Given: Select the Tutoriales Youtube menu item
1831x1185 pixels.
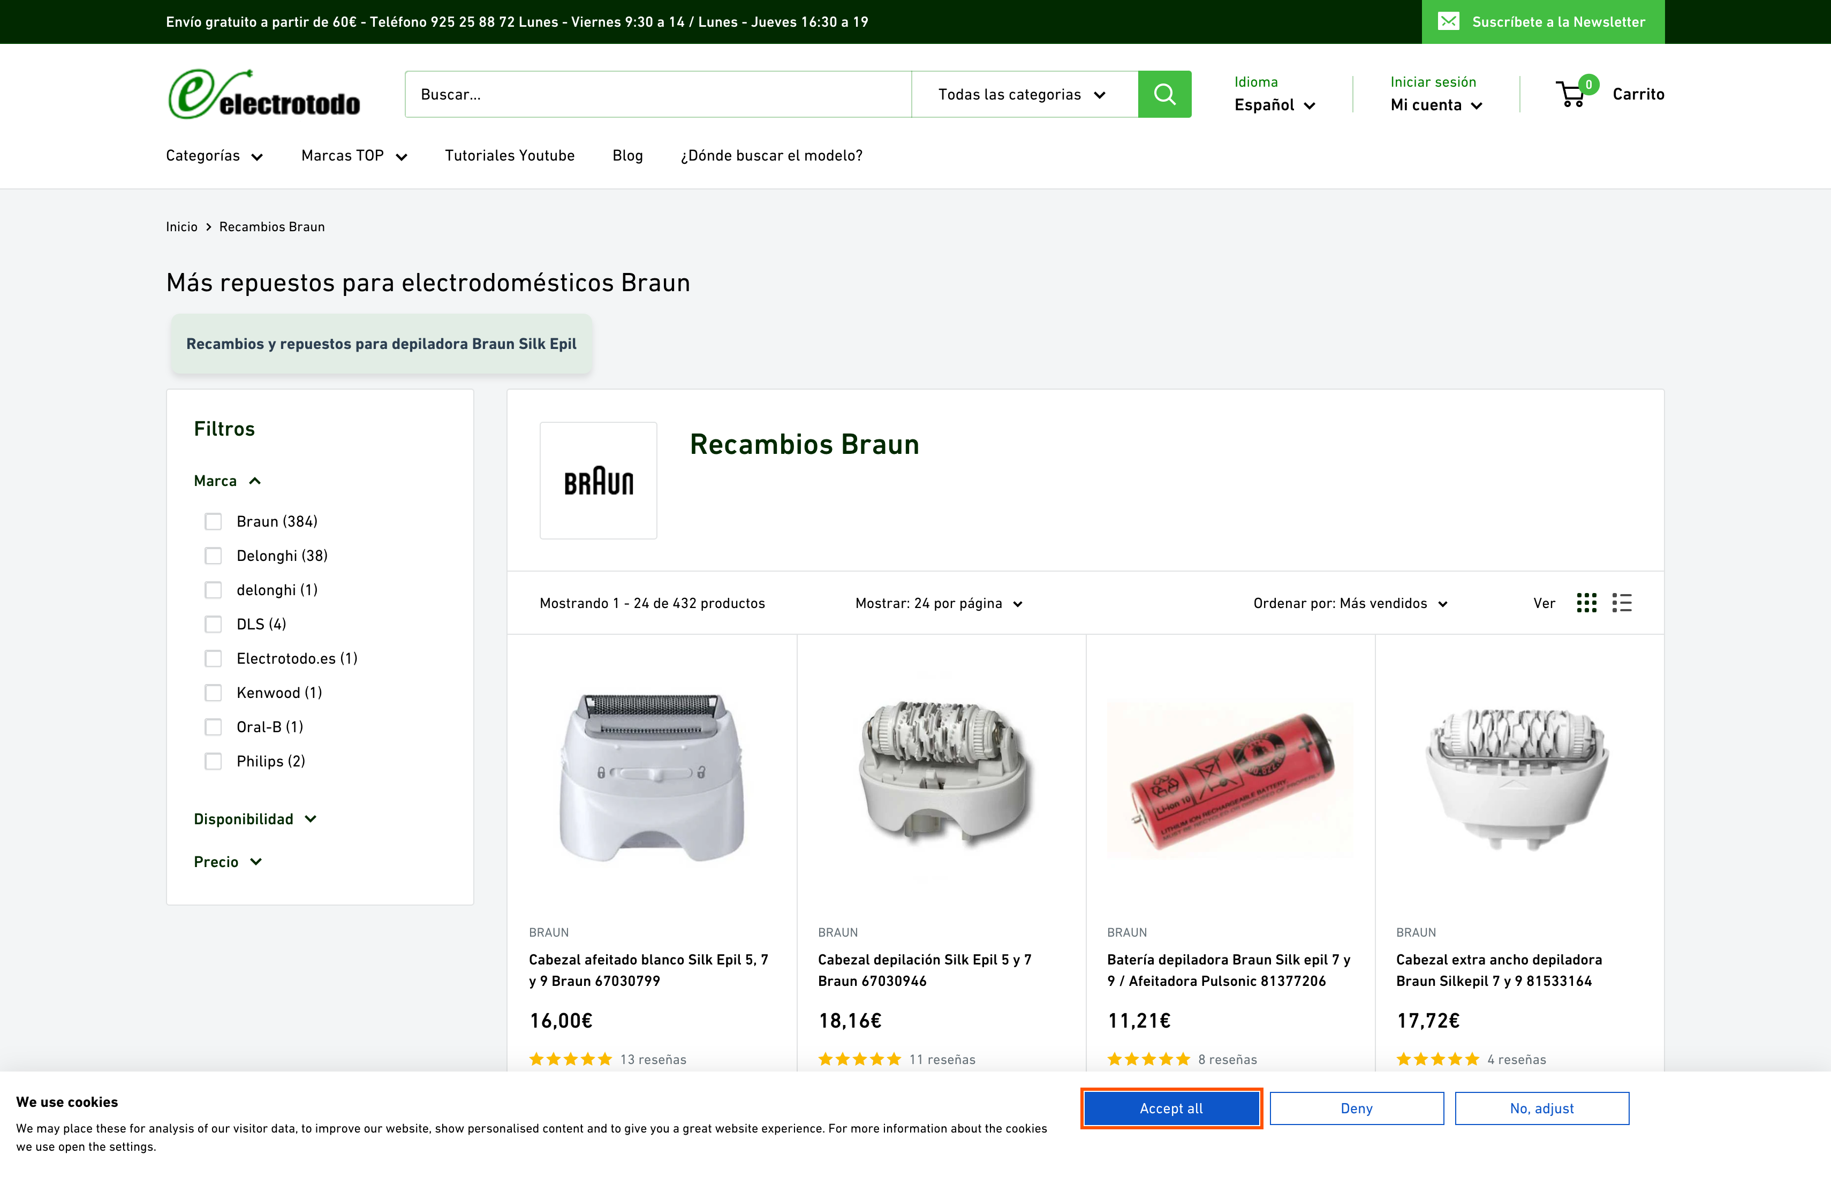Looking at the screenshot, I should [509, 155].
